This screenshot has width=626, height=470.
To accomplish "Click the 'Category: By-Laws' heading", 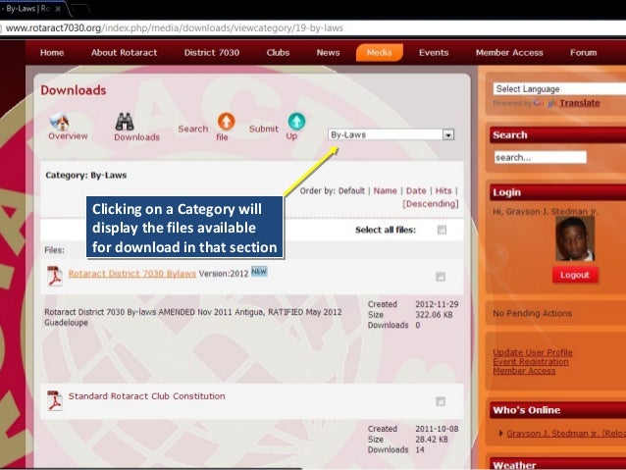I will 85,176.
